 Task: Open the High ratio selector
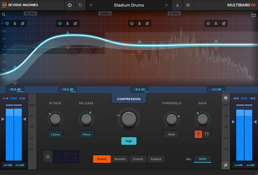[x=129, y=141]
